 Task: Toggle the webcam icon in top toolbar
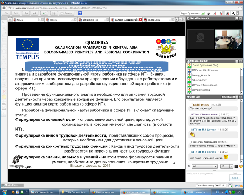point(228,13)
